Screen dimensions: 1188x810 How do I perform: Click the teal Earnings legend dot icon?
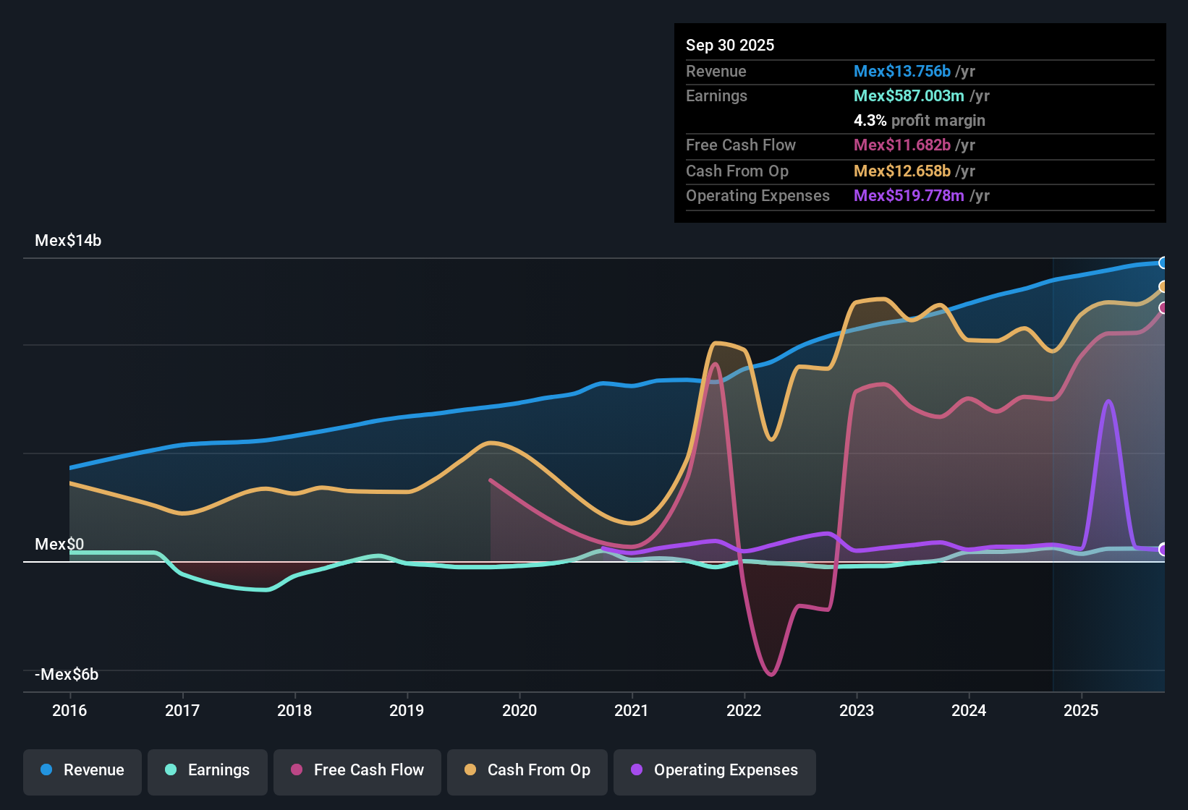pos(171,770)
